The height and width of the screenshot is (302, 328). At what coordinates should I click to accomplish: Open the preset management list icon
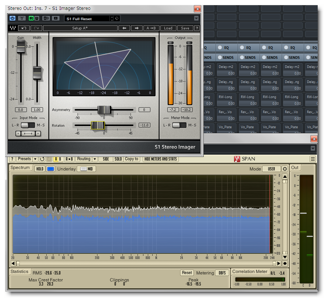coord(56,18)
